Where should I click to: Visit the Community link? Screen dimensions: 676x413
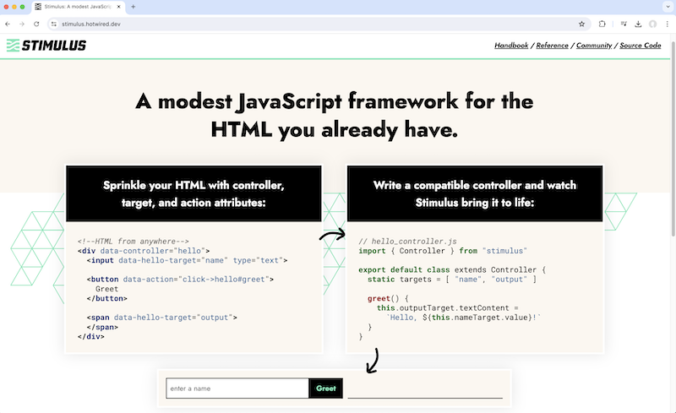coord(594,46)
